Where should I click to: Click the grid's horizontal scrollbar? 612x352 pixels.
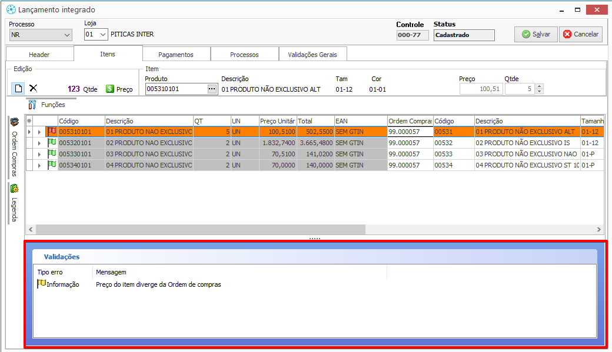tap(200, 229)
